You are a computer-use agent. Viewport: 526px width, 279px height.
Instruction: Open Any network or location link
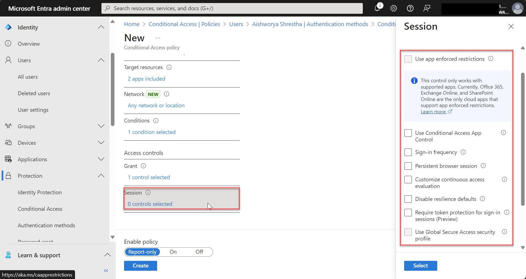pyautogui.click(x=156, y=106)
